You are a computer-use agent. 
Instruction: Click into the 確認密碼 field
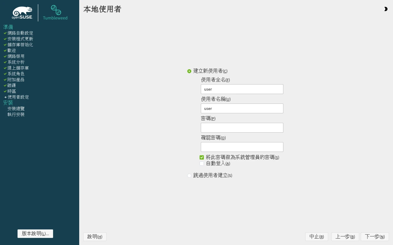242,147
